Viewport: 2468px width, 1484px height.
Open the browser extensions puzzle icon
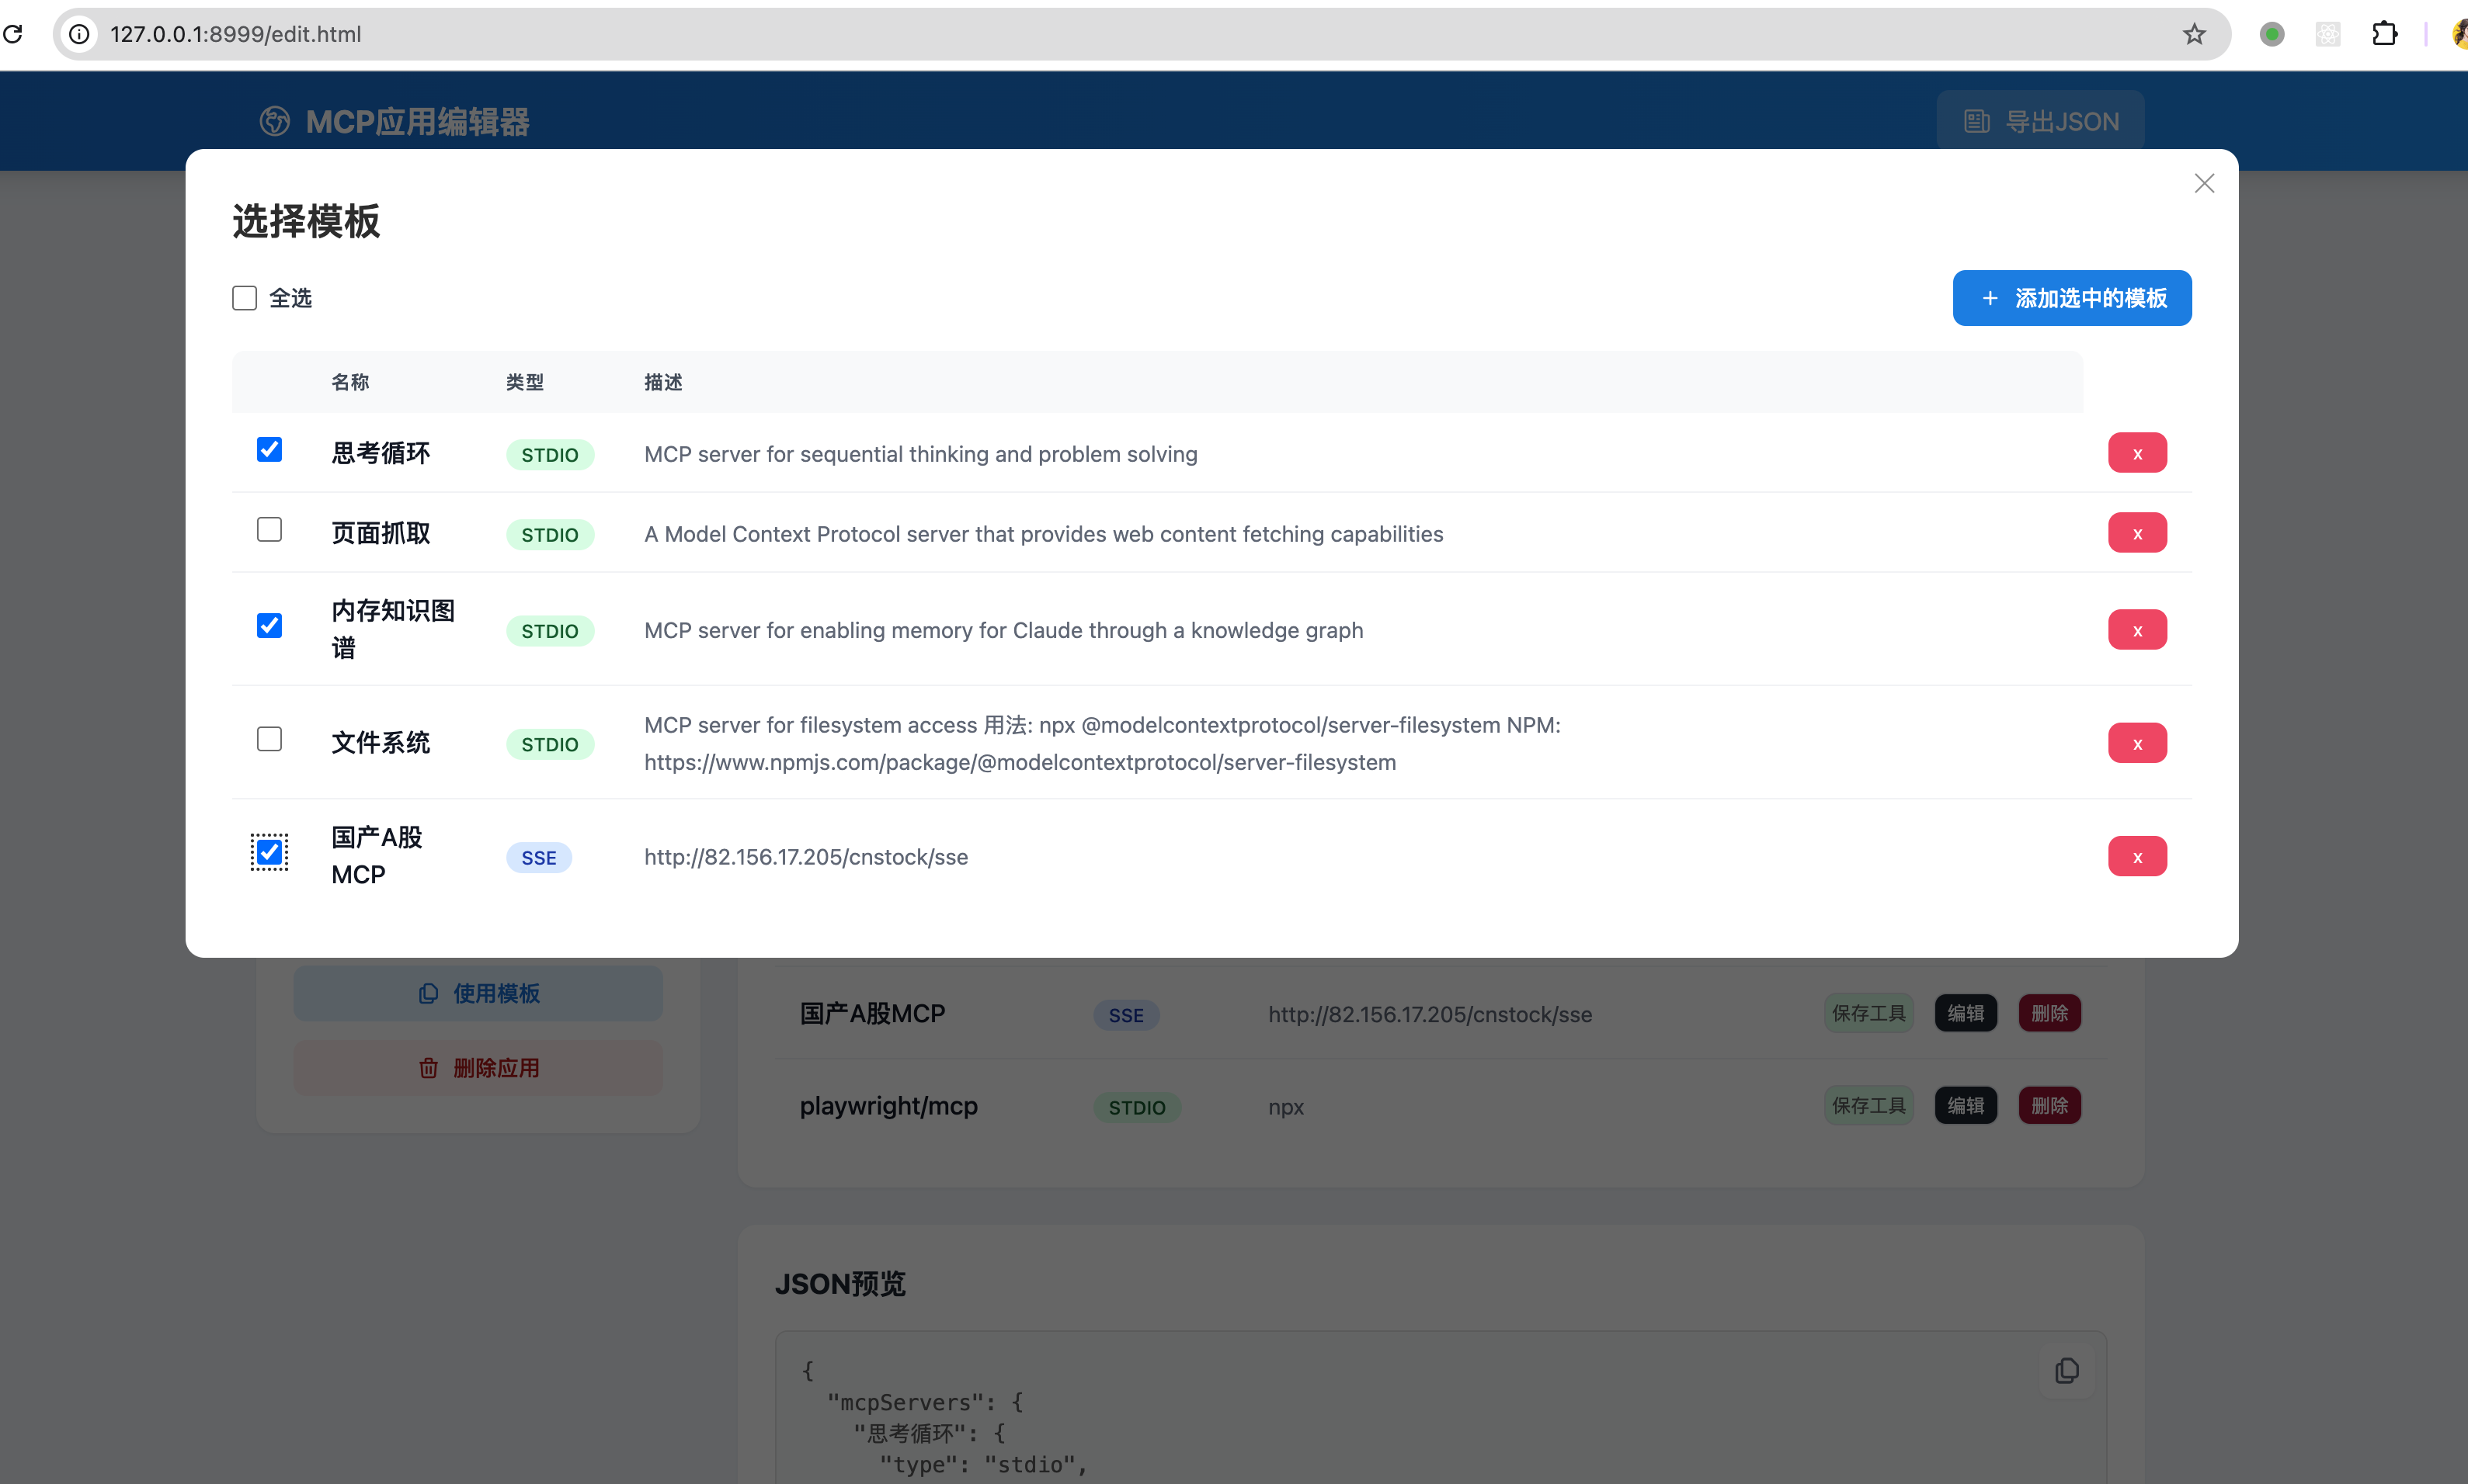(x=2384, y=34)
